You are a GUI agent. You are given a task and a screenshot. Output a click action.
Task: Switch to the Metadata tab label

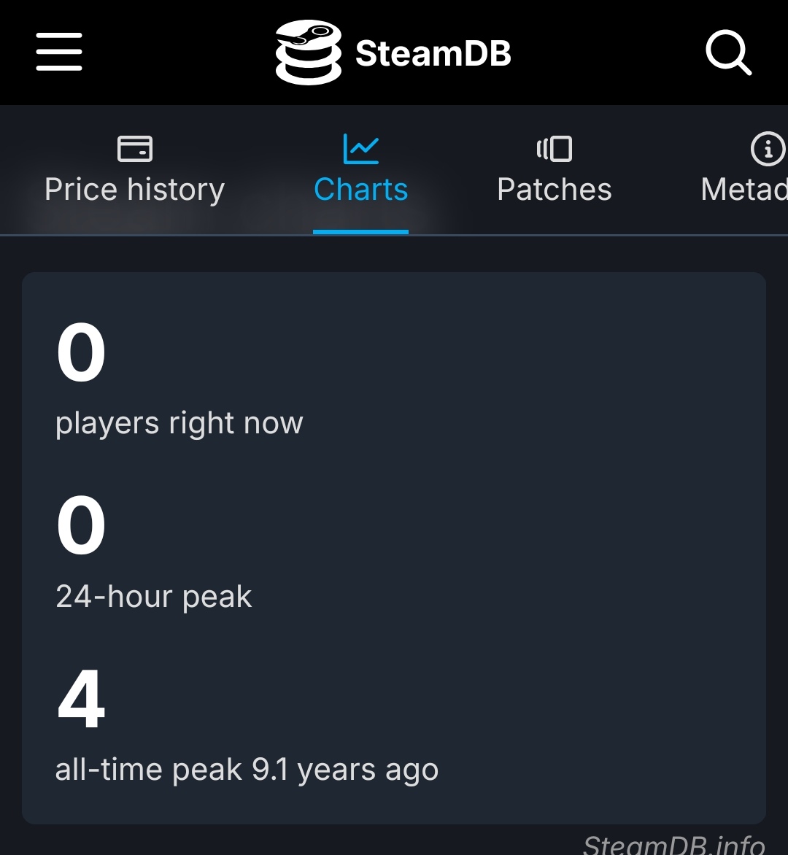(744, 190)
